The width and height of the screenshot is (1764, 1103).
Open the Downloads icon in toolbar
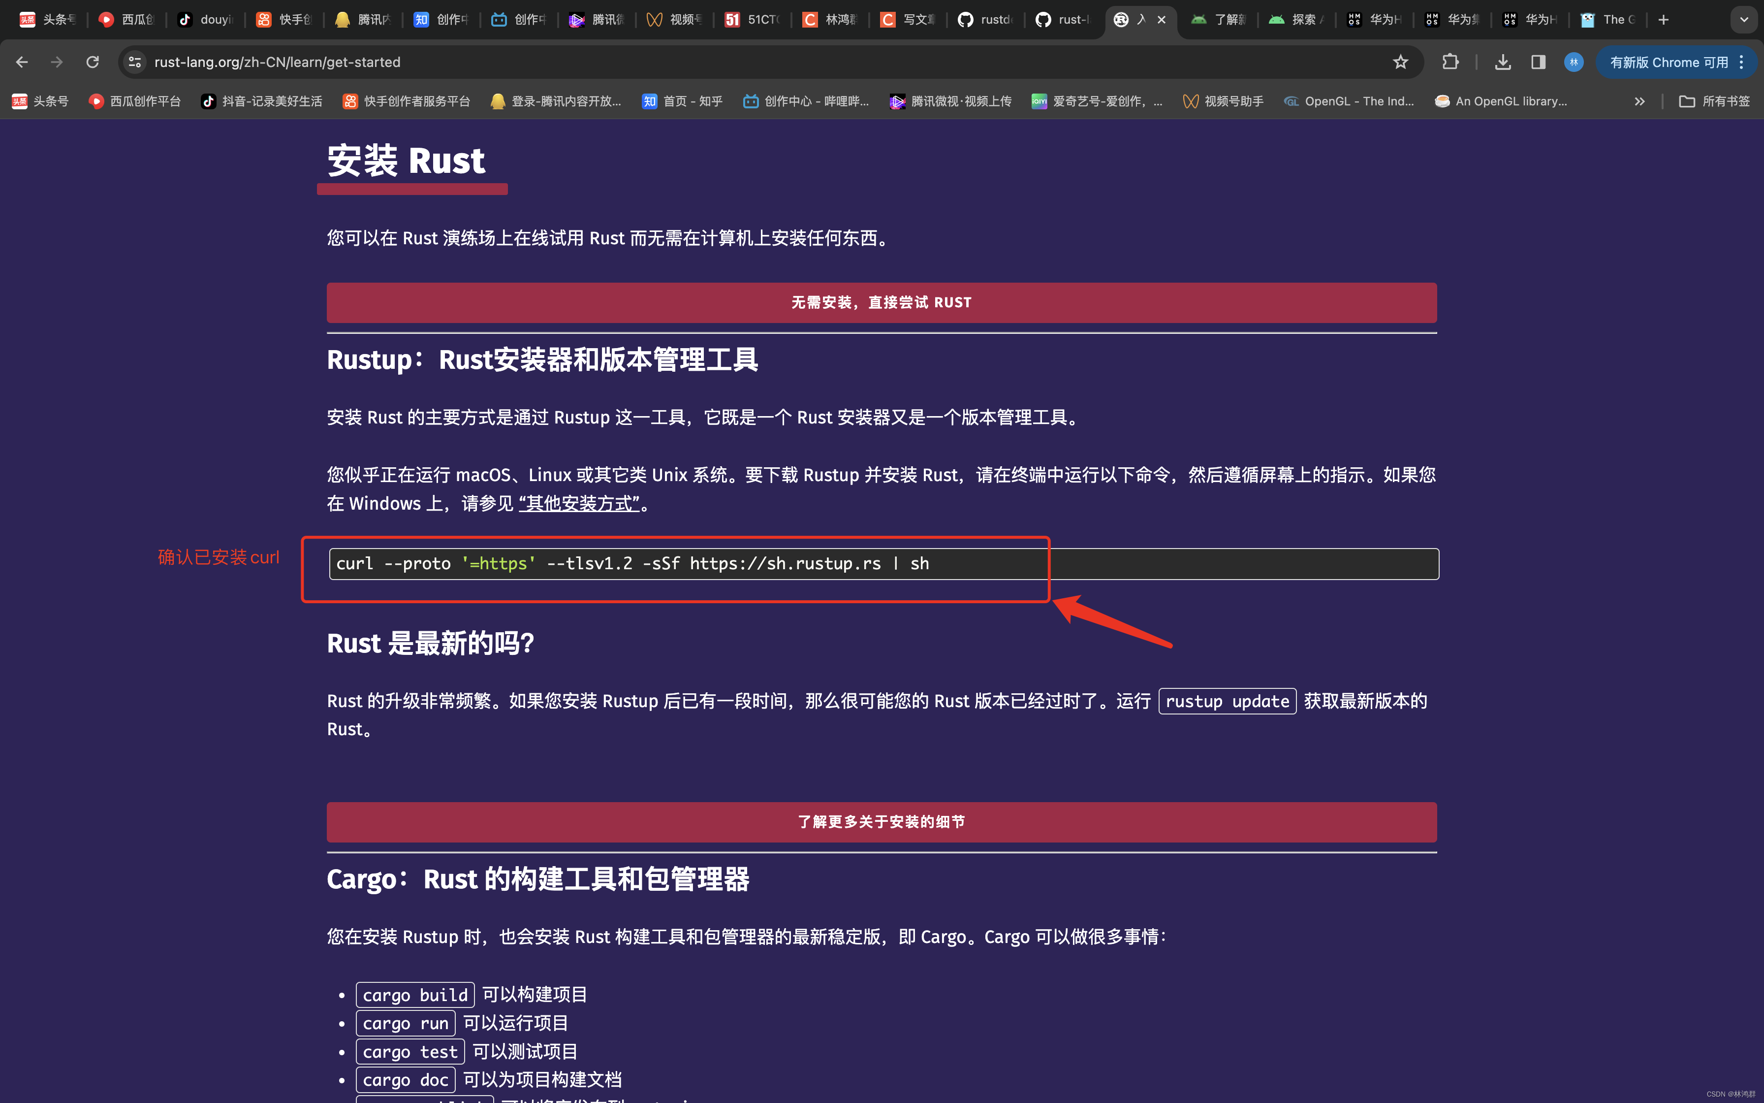pyautogui.click(x=1503, y=62)
